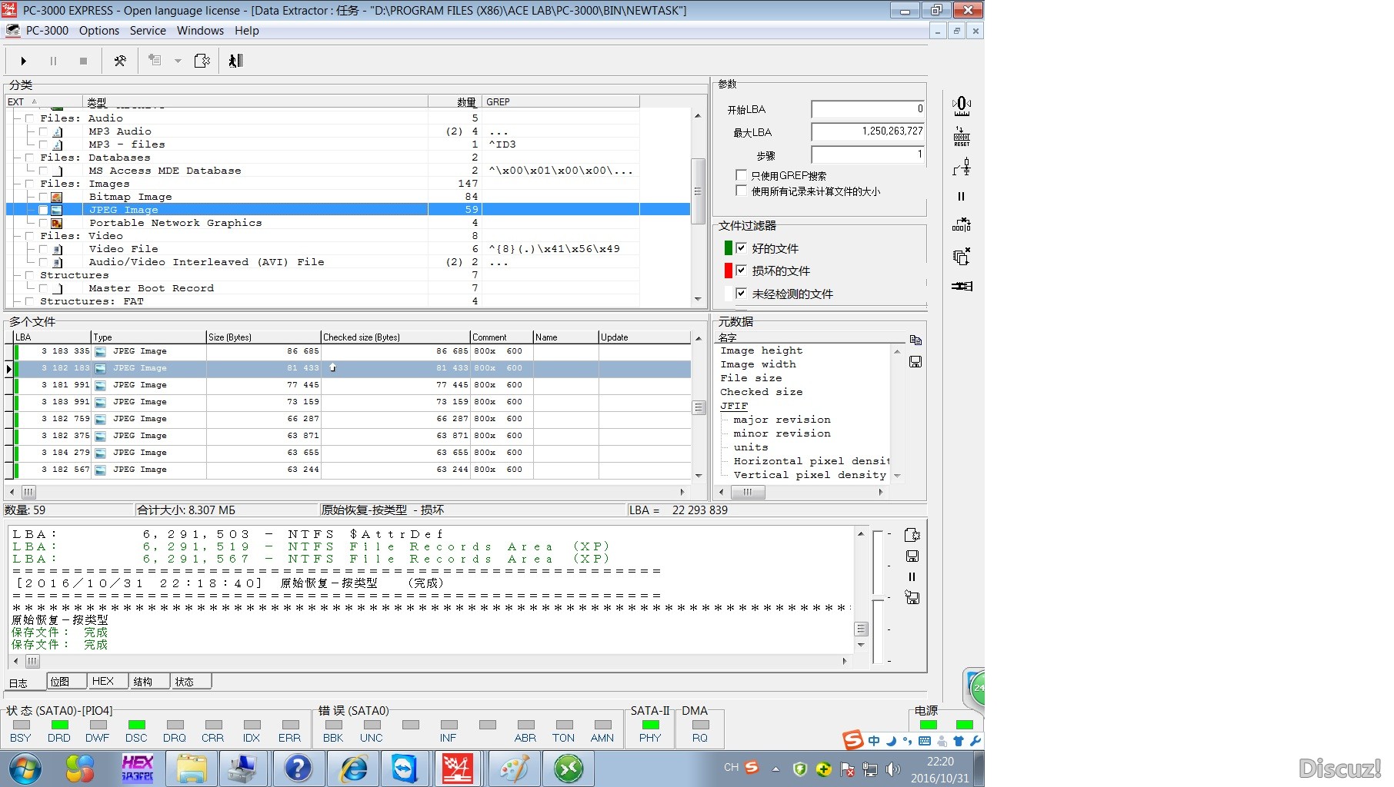
Task: Click the Comment column header
Action: click(x=501, y=337)
